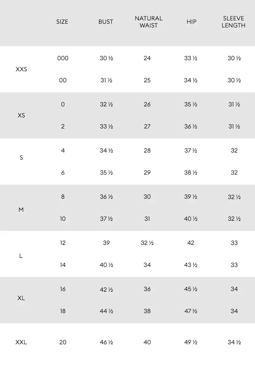Screen dimensions: 255x368
Task: Select the NATURAL WAIST column header
Action: (149, 22)
